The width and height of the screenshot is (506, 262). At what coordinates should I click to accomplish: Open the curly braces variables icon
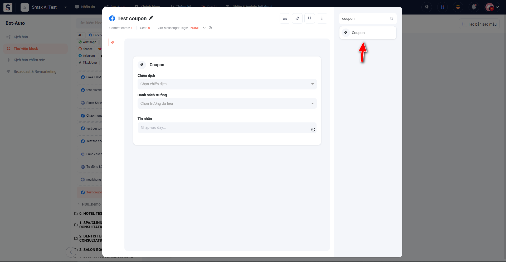(x=309, y=18)
